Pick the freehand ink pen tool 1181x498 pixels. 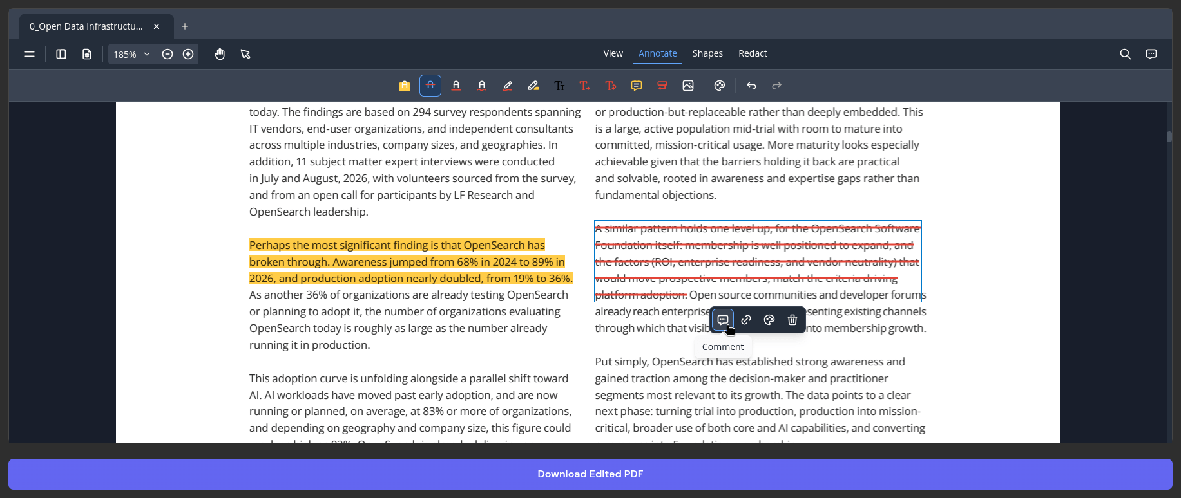point(508,86)
